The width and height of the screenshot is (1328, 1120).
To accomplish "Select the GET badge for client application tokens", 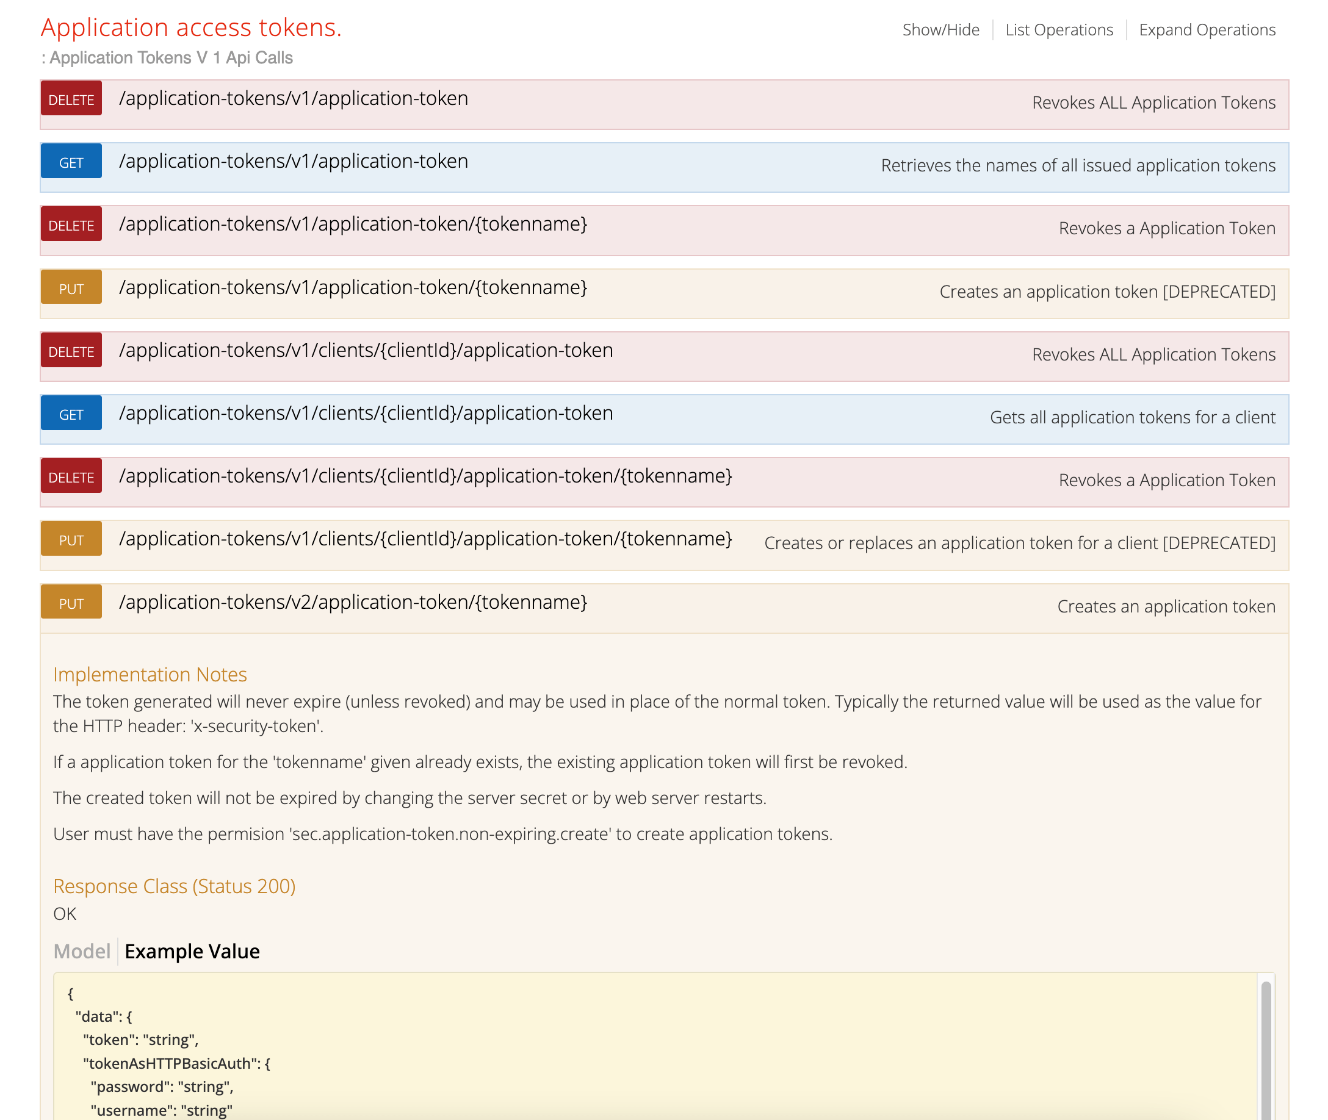I will tap(71, 413).
